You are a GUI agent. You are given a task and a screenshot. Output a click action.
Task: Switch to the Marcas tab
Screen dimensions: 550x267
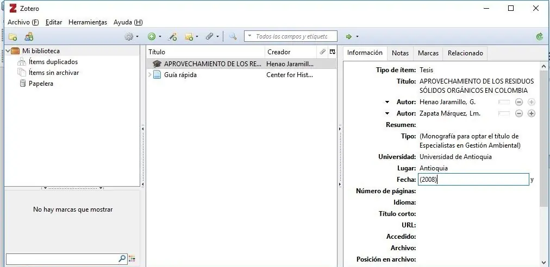428,53
